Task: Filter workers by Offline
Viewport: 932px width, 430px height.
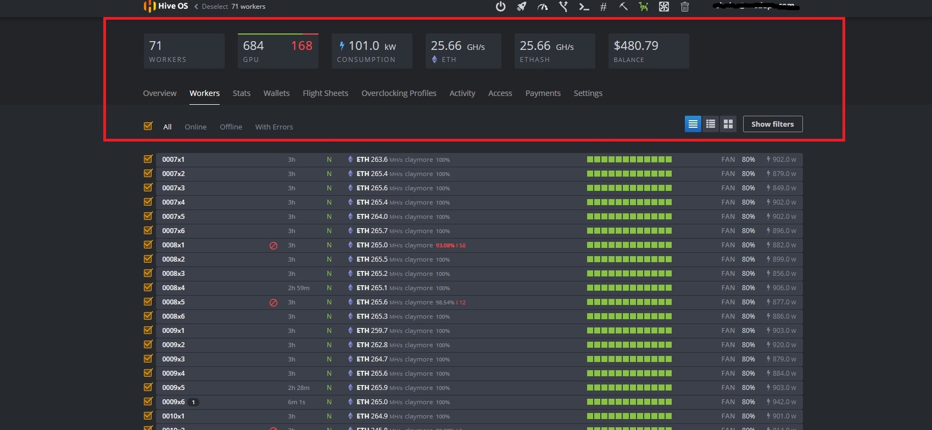Action: [x=231, y=127]
